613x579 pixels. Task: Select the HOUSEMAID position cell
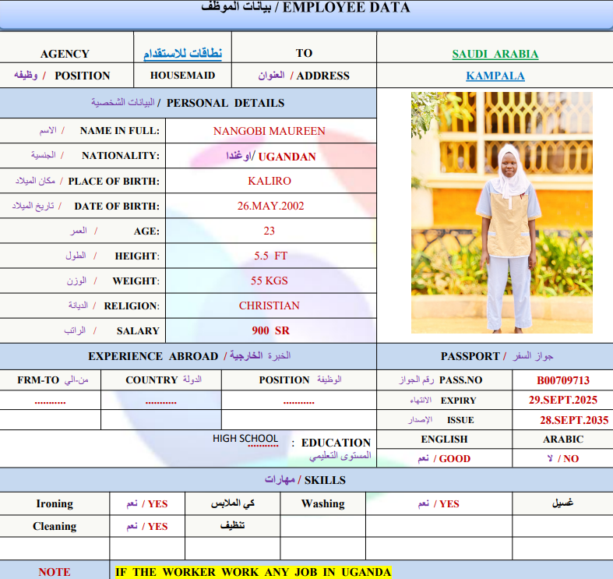click(x=182, y=76)
